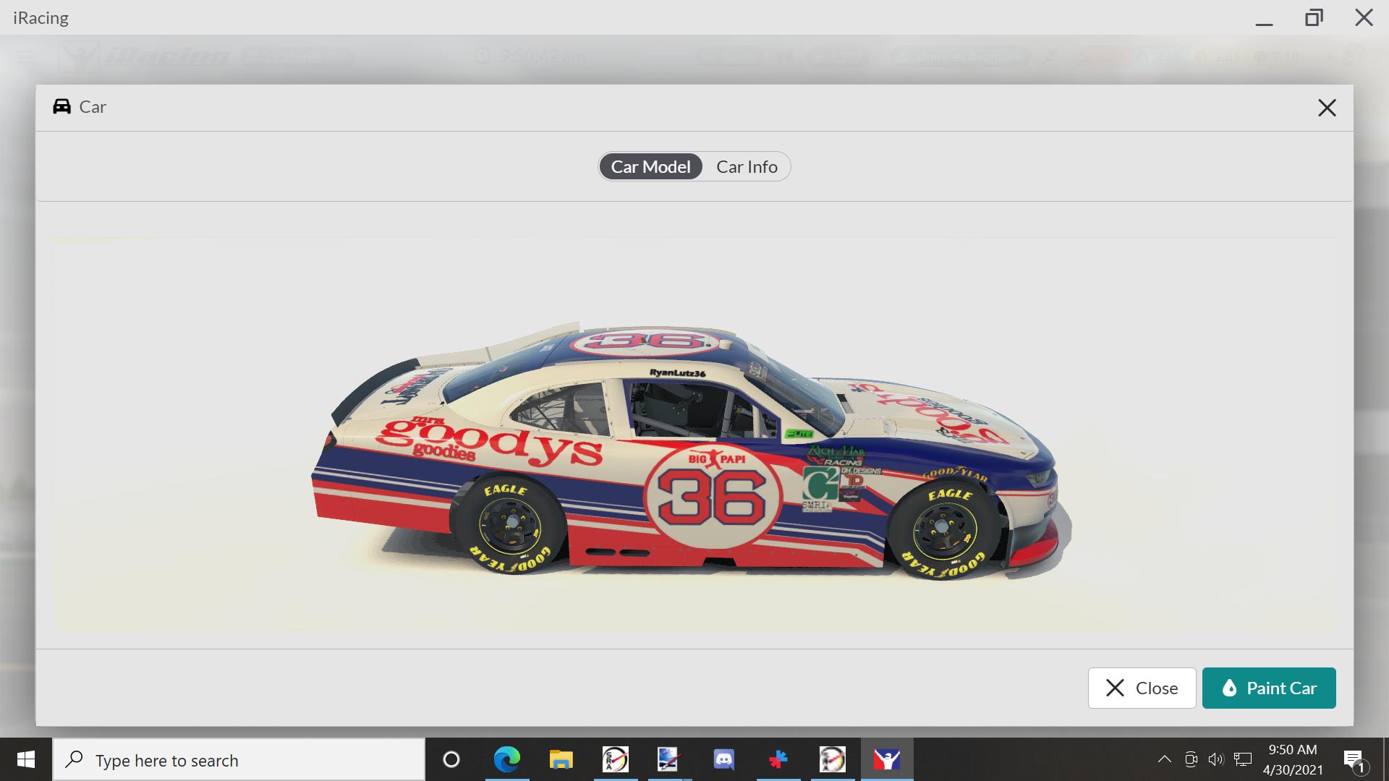
Task: Launch Microsoft Edge from the taskbar
Action: pos(507,759)
